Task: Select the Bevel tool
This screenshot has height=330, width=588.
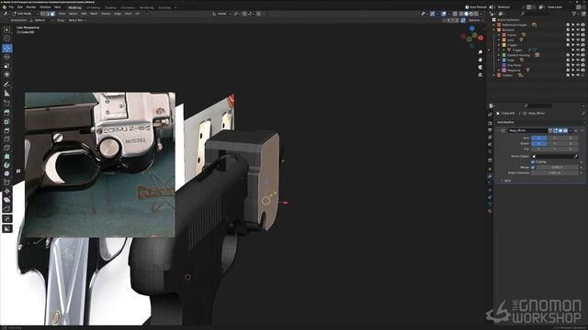Action: (6, 130)
